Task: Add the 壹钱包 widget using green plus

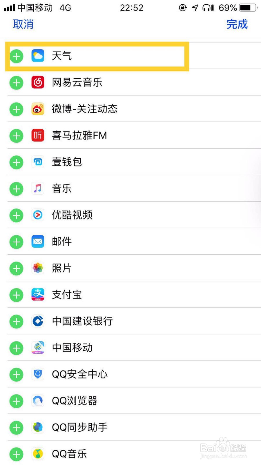Action: [17, 162]
